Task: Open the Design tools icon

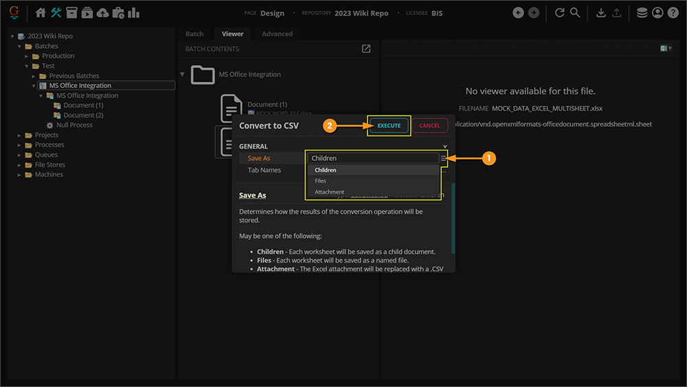Action: [56, 12]
